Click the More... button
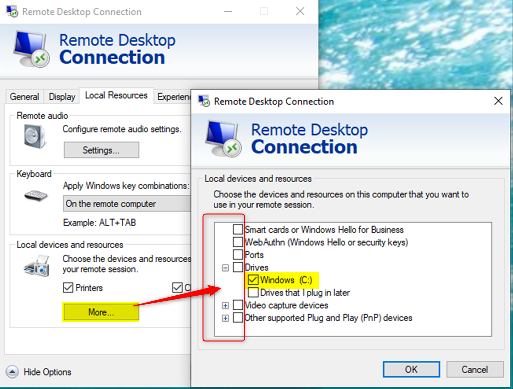Screen dimensions: 513x389 tap(101, 312)
